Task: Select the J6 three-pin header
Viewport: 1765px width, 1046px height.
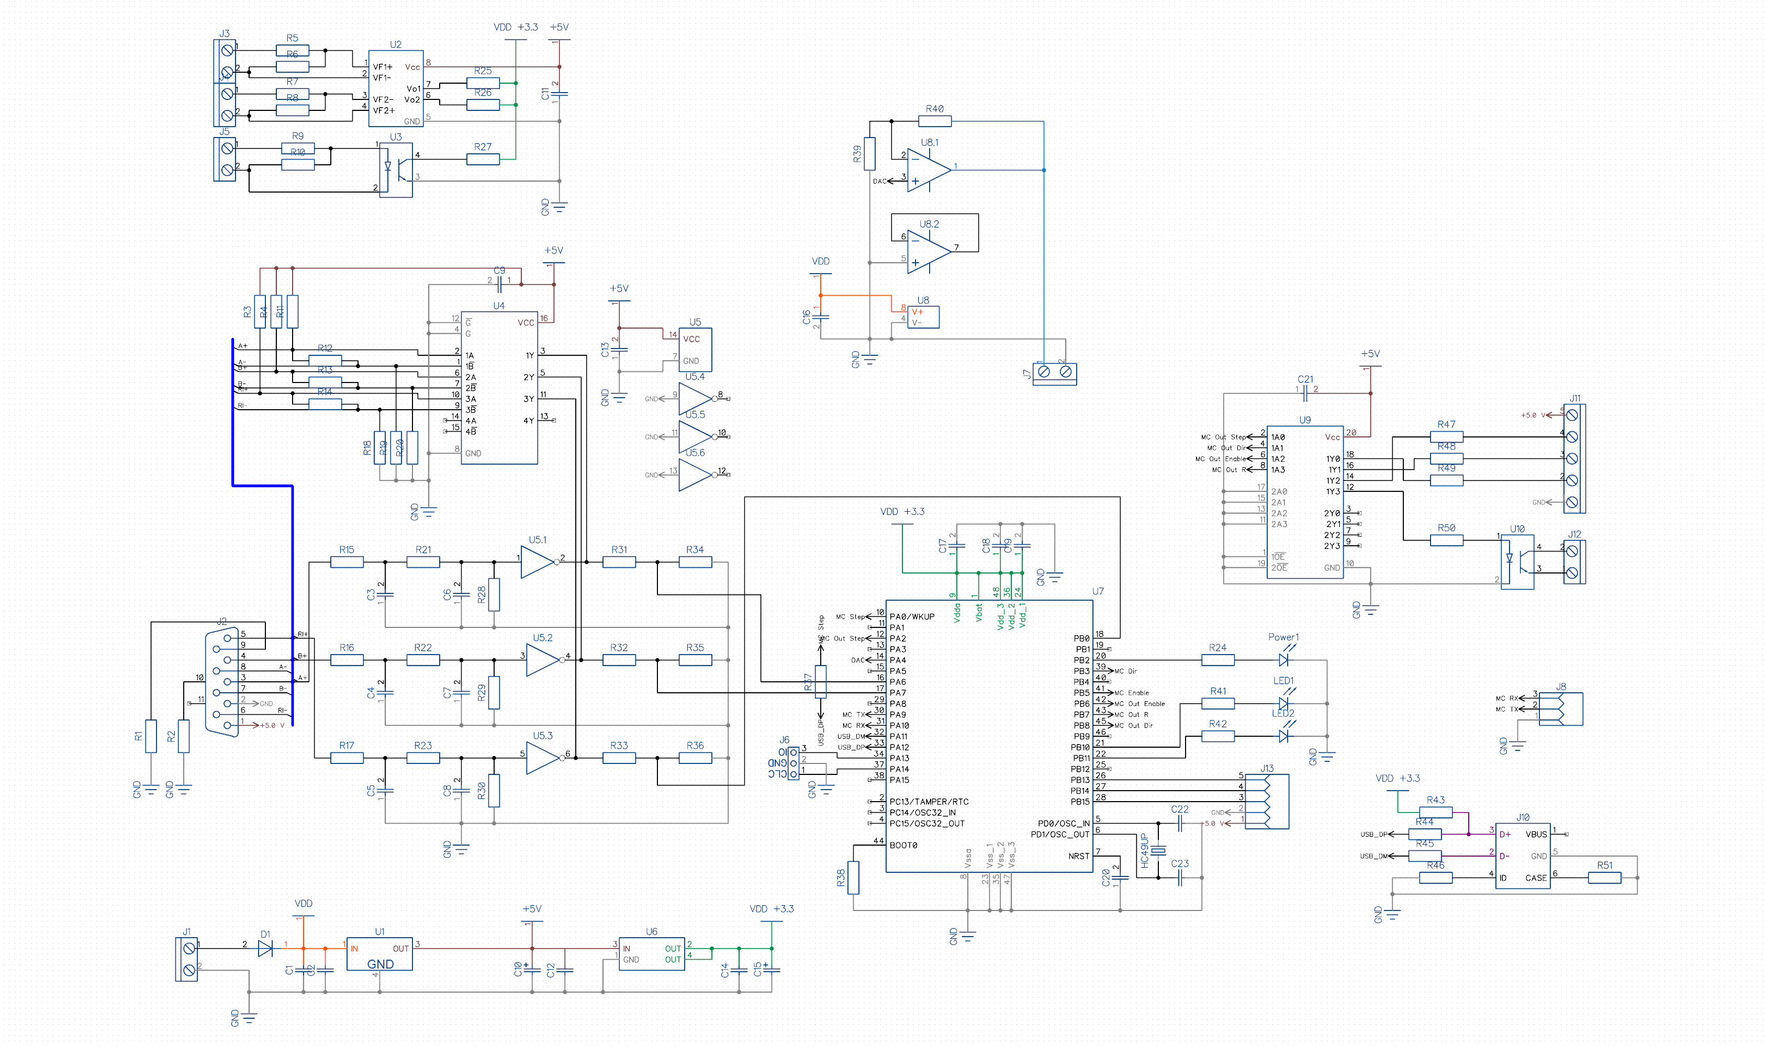Action: point(793,763)
